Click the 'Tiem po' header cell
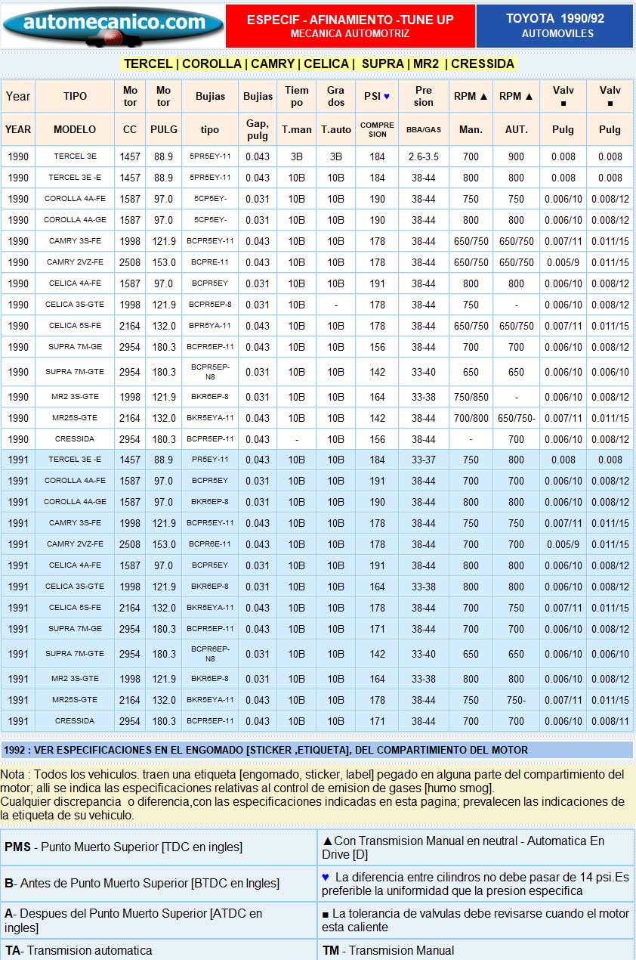 tap(297, 96)
